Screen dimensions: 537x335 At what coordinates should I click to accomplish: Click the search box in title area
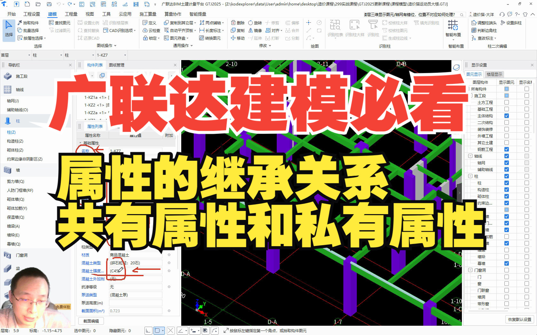tap(414, 14)
